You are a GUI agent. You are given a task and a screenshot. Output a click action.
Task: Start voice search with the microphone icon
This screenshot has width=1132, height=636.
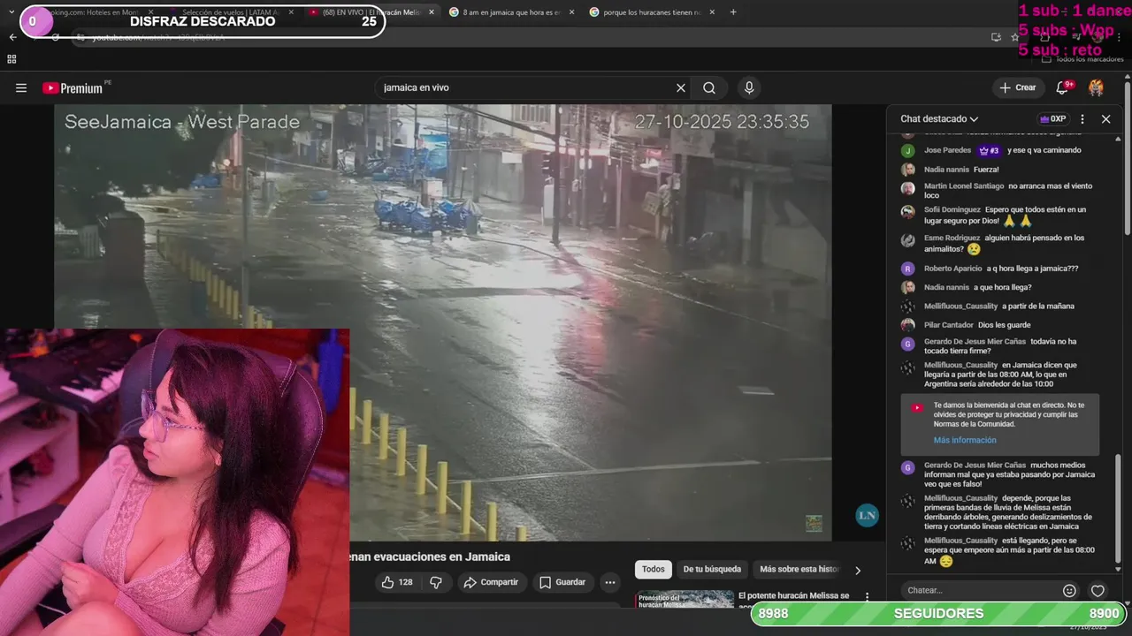[749, 87]
